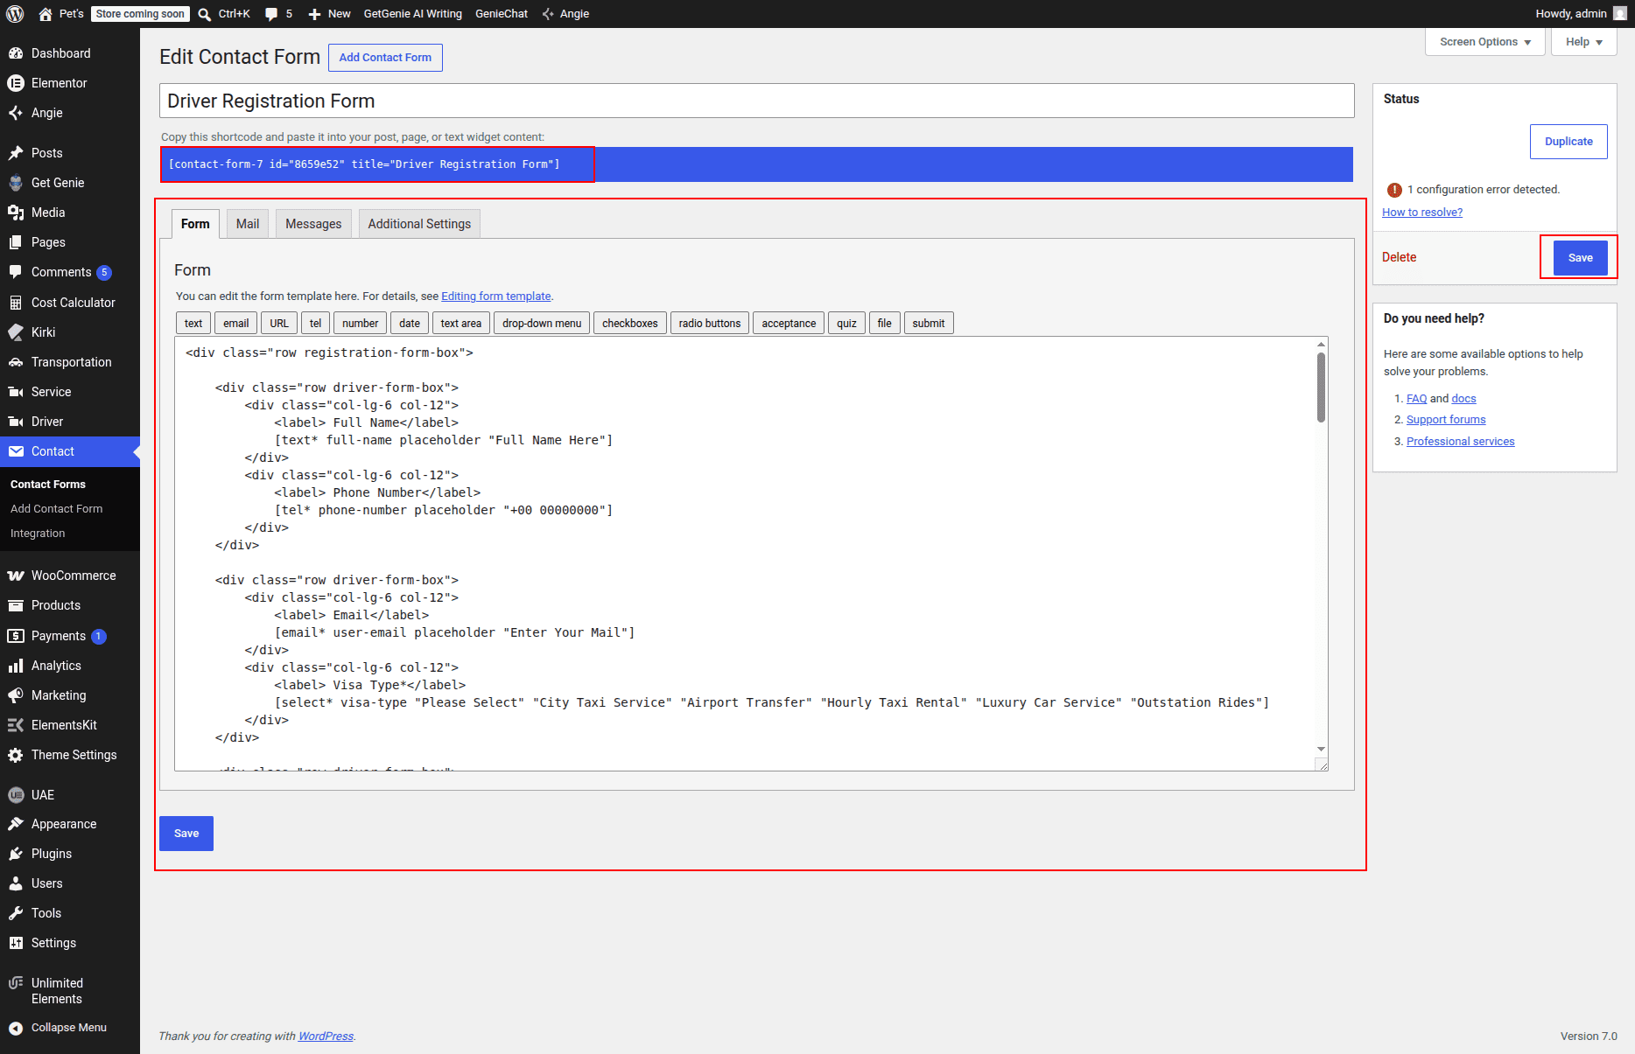The image size is (1635, 1054).
Task: Click the admin avatar in top bar
Action: 1620,14
